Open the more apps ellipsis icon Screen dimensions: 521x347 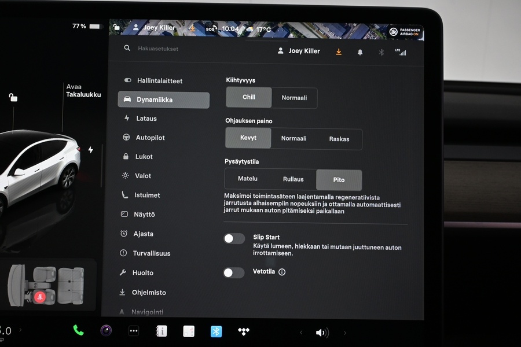(x=134, y=331)
